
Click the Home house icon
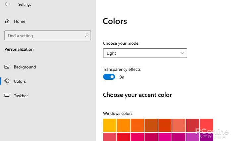pyautogui.click(x=7, y=22)
